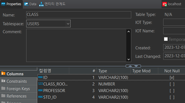Screen dimensions: 185x103
Task: Edit the Name field containing CLASS
Action: (79, 15)
